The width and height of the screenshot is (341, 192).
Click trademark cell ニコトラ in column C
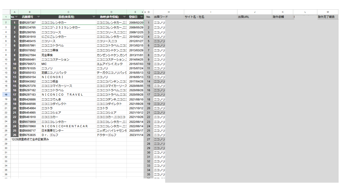point(68,108)
